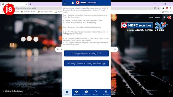Viewport: 173px width, 97px height.
Task: Open Reading list in bookmarks bar
Action: [x=167, y=12]
